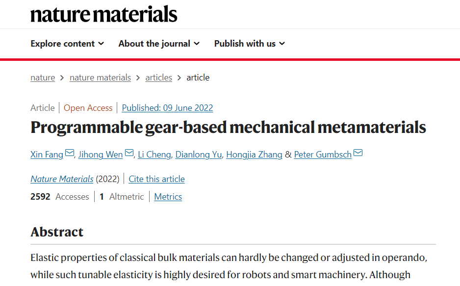The height and width of the screenshot is (286, 460).
Task: View author Hongjia Zhang's details
Action: click(x=254, y=155)
